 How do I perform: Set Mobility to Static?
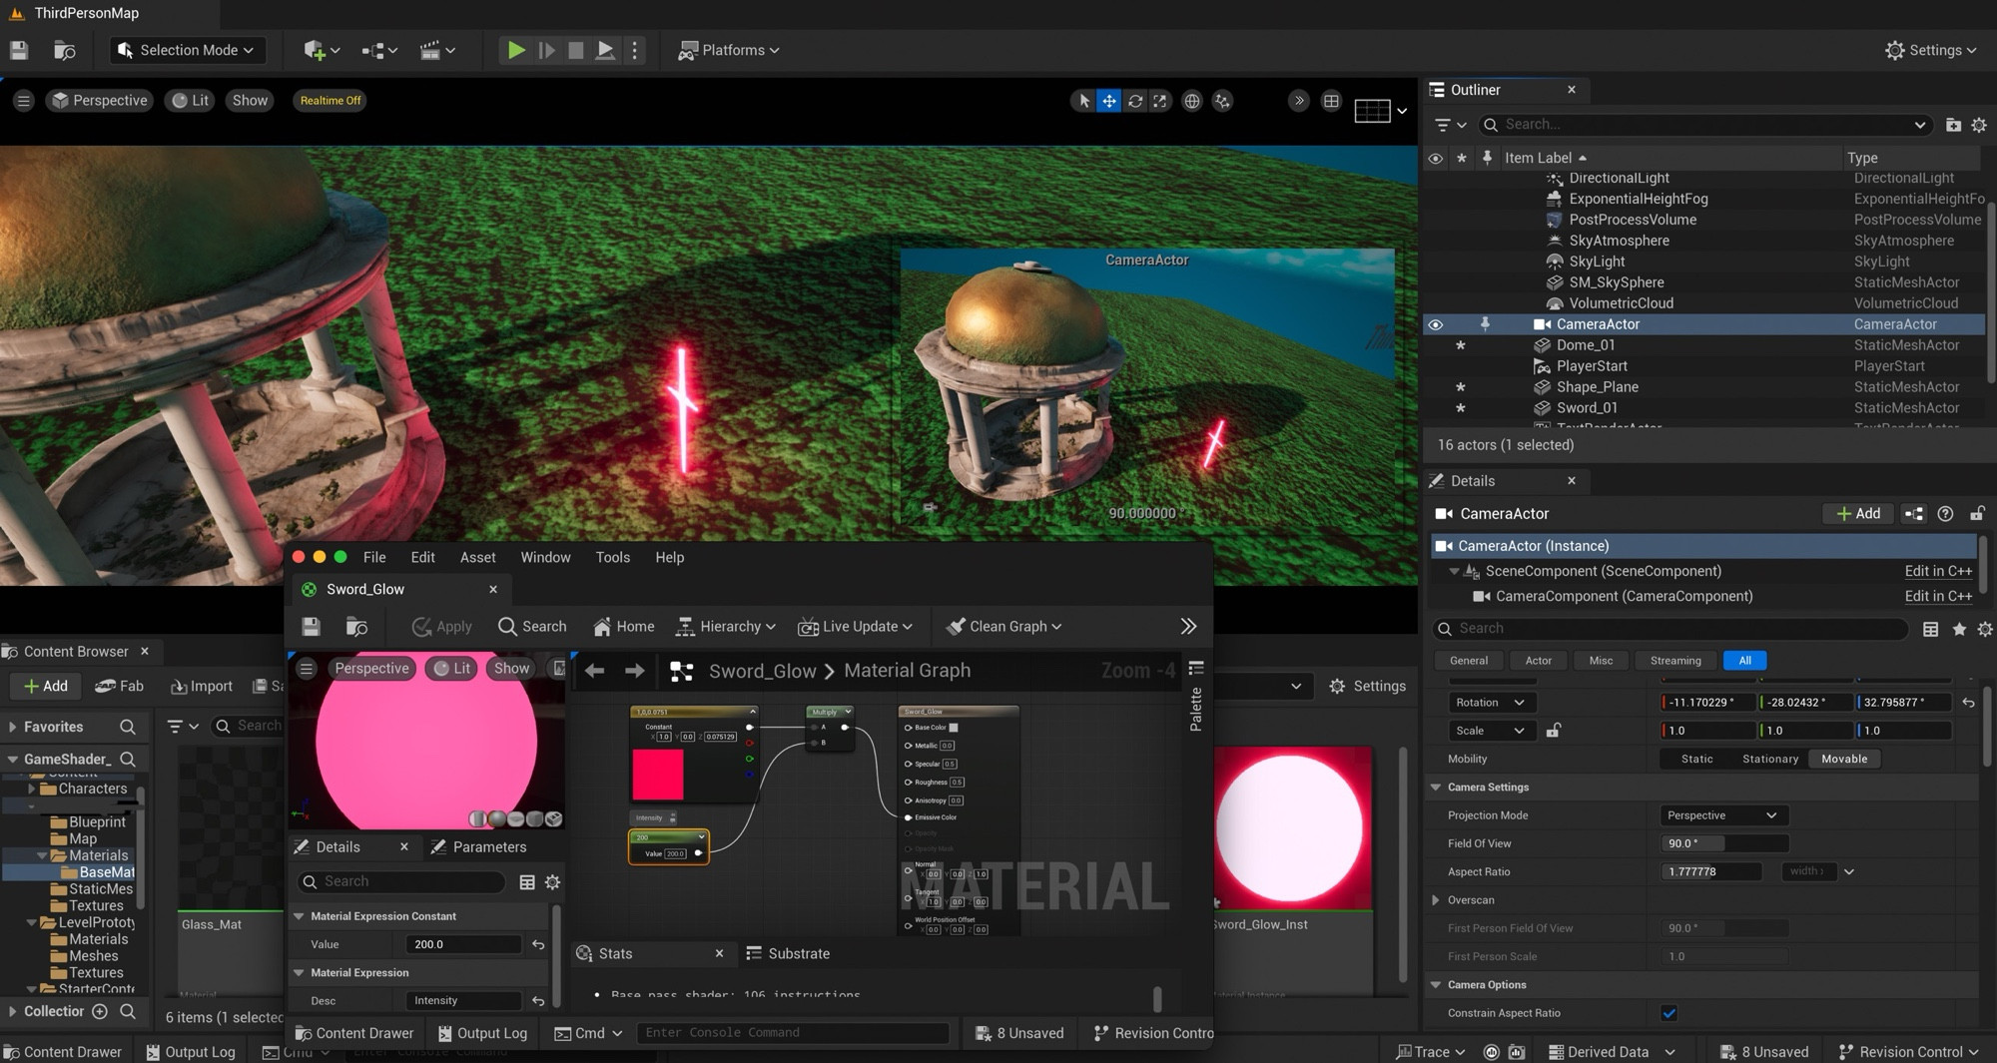pos(1696,759)
